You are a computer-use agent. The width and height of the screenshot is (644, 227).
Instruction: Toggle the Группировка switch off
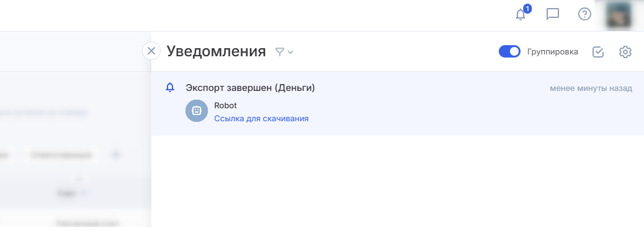coord(509,51)
